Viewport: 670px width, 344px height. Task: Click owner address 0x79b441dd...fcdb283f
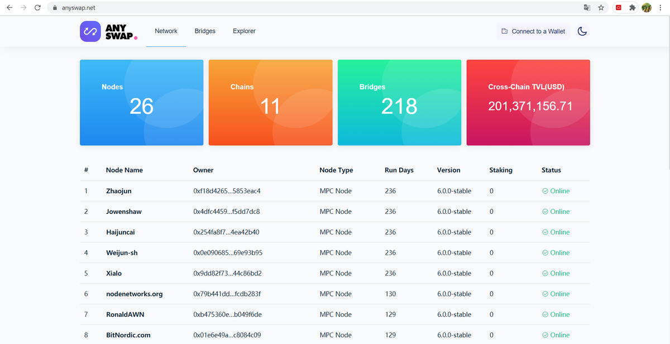tap(227, 294)
